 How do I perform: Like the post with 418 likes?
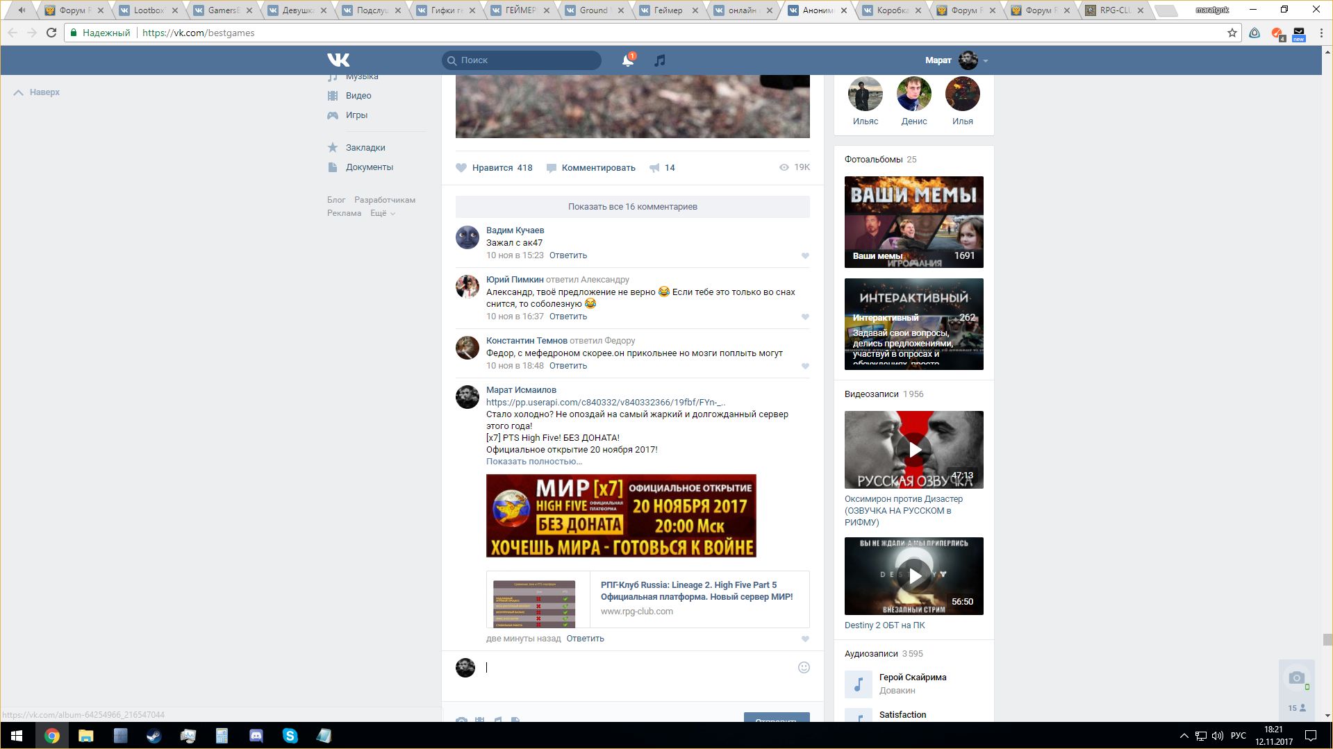click(462, 168)
